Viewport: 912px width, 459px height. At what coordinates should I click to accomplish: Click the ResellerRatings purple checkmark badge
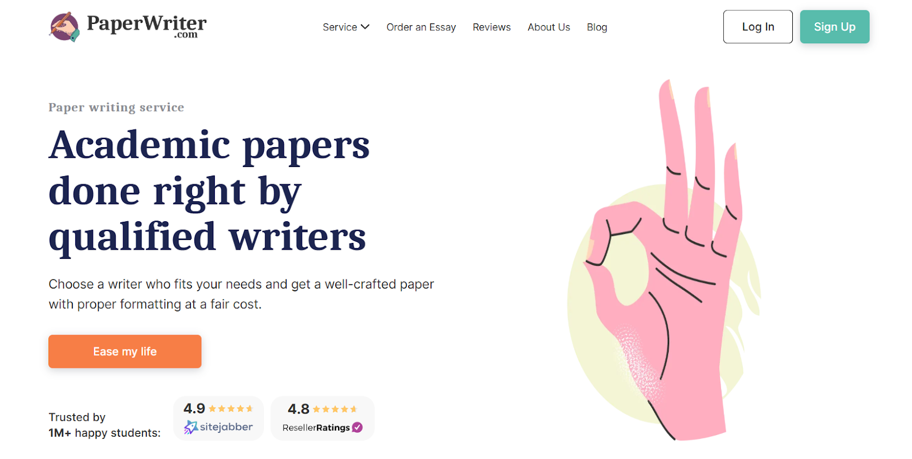point(357,427)
